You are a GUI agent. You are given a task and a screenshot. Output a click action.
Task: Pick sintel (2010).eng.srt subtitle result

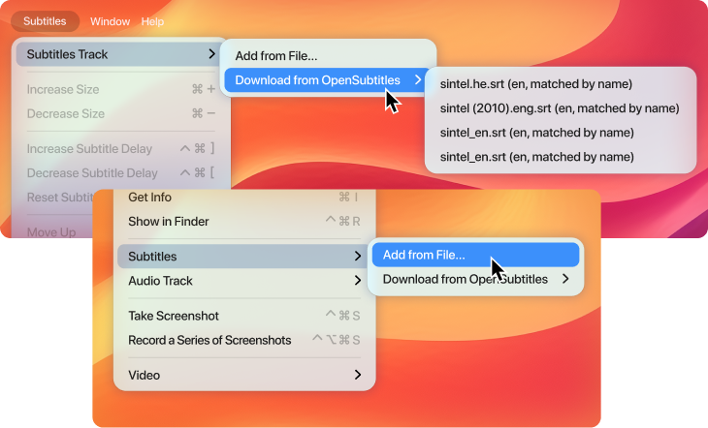(x=560, y=108)
